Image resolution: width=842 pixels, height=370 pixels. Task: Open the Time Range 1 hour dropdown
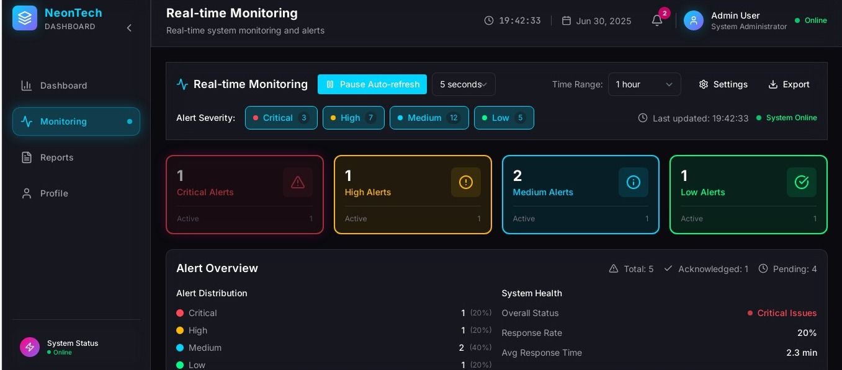click(x=643, y=84)
